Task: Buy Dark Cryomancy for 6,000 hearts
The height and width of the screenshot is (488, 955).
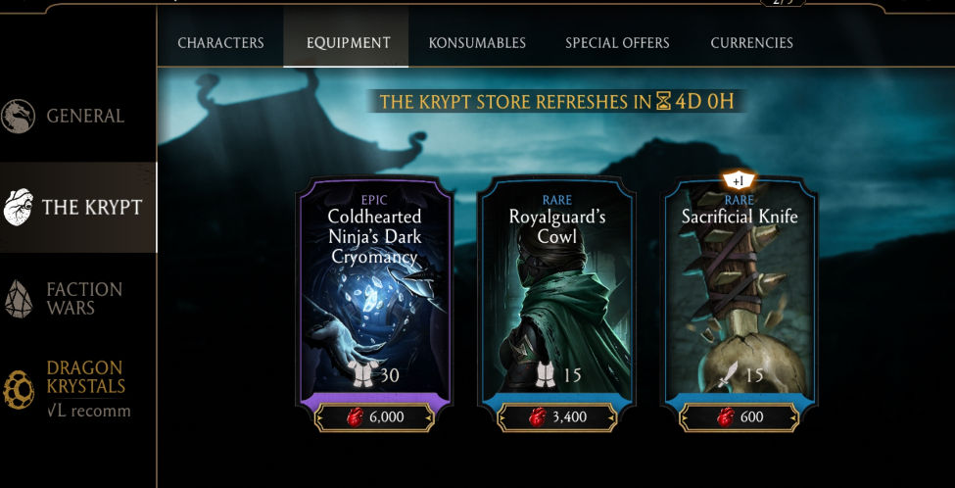Action: point(374,417)
